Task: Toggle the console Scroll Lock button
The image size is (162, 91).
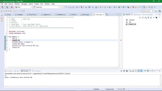Action: click(x=133, y=71)
